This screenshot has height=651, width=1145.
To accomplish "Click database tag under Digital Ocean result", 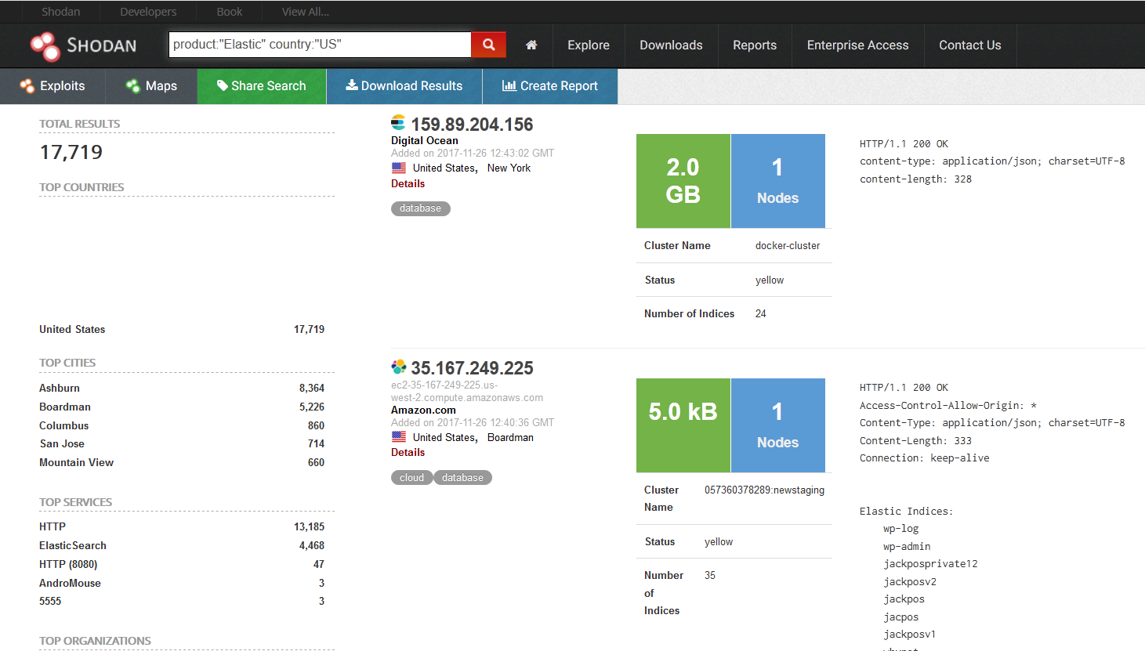I will [421, 208].
